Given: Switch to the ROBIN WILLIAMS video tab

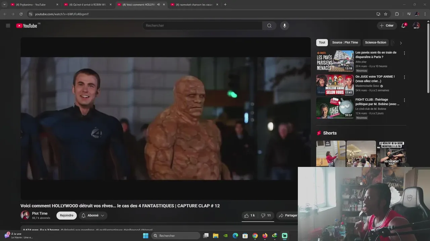Looking at the screenshot, I should tap(87, 5).
